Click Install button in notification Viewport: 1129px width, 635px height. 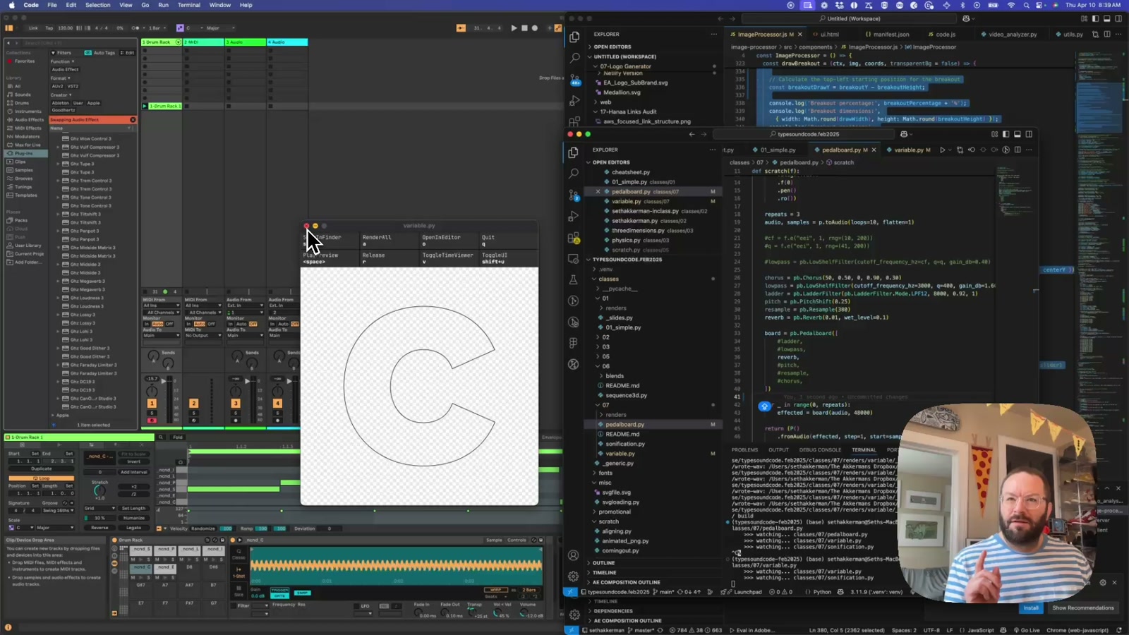1031,607
